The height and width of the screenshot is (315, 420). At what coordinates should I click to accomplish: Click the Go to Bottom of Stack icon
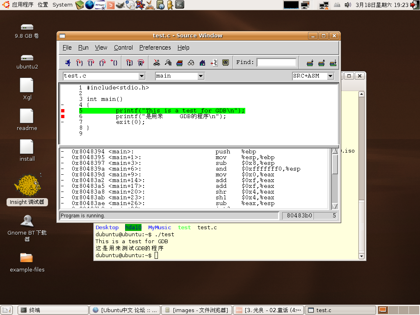333,63
